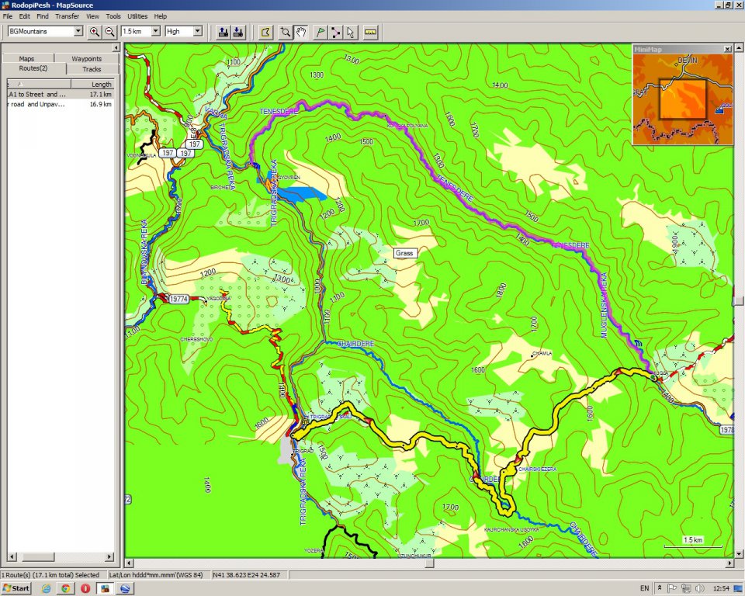Click the Zoom In magnifier icon
This screenshot has height=596, width=745.
pos(95,32)
